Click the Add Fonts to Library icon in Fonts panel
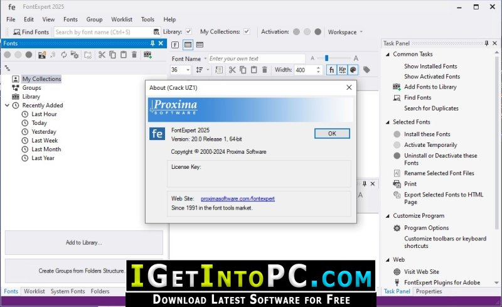This screenshot has width=502, height=307. pyautogui.click(x=147, y=55)
